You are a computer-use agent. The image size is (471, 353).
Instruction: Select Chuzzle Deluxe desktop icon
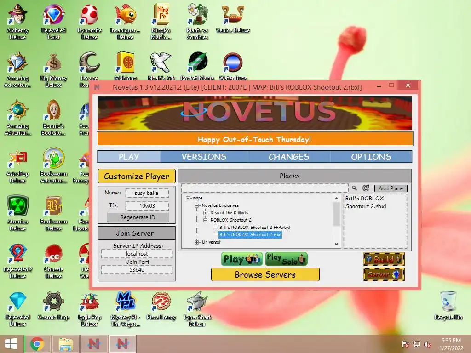pyautogui.click(x=53, y=261)
